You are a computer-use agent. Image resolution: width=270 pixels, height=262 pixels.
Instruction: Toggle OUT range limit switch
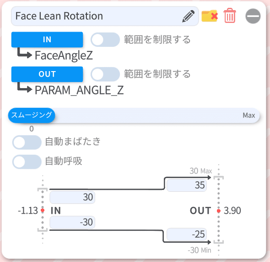pos(105,74)
